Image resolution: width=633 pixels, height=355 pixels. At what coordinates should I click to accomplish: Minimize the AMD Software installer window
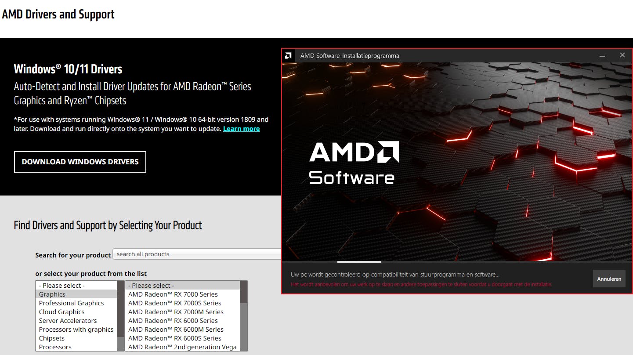[602, 55]
